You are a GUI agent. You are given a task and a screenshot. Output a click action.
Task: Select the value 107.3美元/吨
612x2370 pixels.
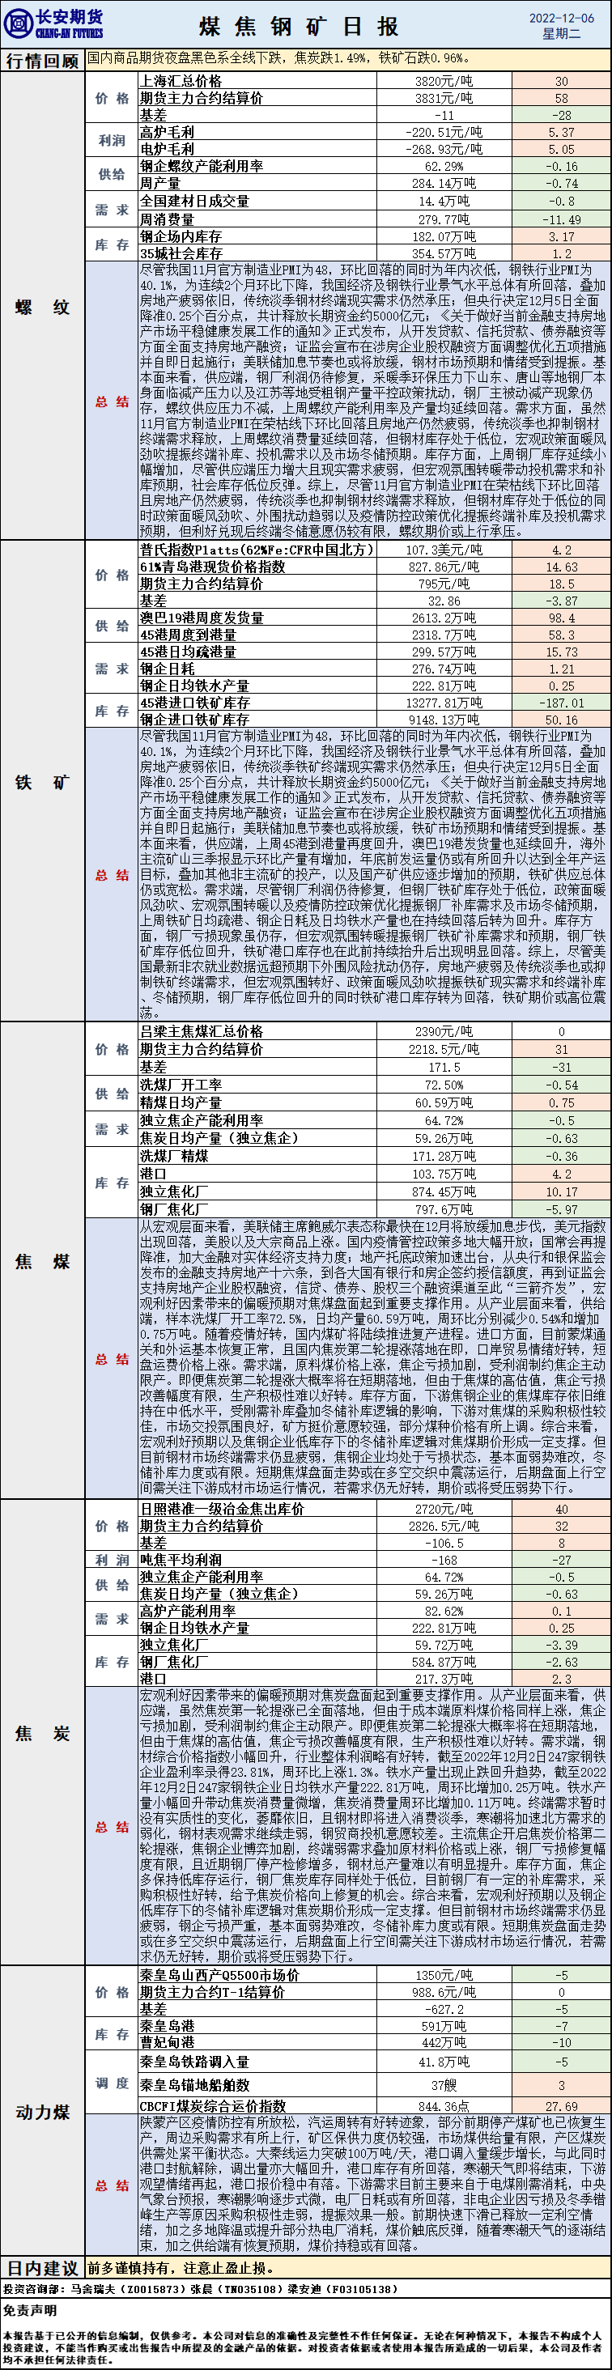pos(444,550)
